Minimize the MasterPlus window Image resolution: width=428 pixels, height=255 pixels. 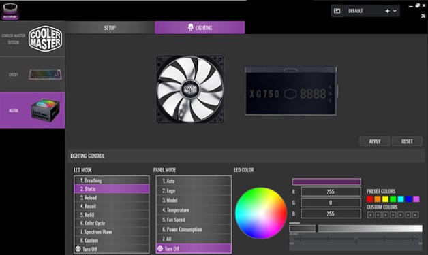coord(411,6)
